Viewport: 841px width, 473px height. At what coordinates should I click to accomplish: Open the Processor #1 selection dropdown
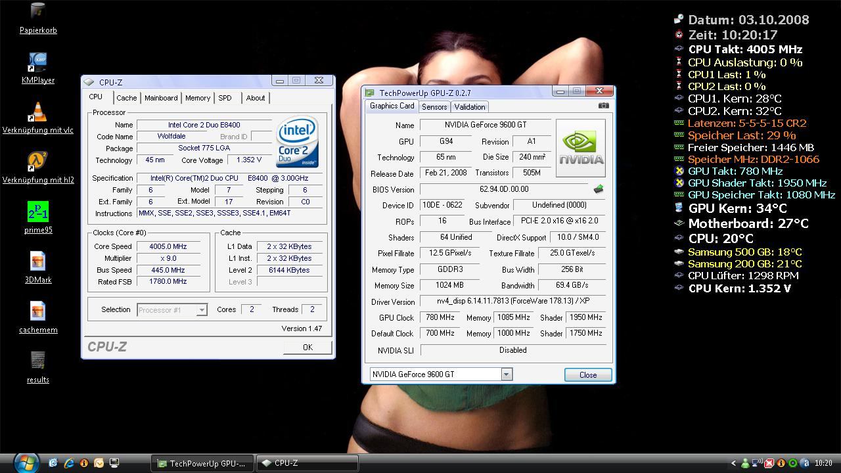coord(172,309)
